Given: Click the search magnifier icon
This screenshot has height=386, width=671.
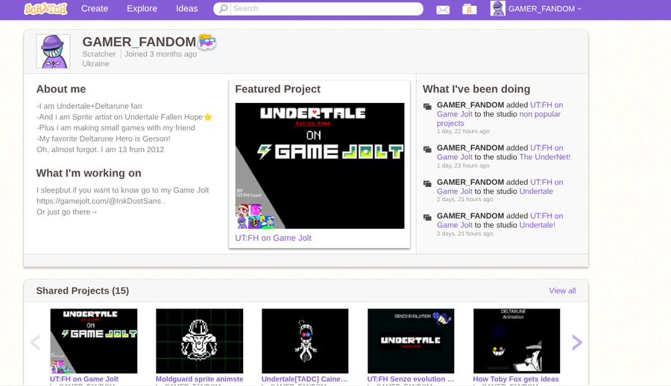Looking at the screenshot, I should pos(223,8).
